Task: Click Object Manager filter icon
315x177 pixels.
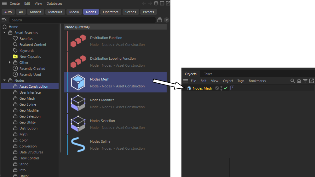Action: [x=305, y=81]
